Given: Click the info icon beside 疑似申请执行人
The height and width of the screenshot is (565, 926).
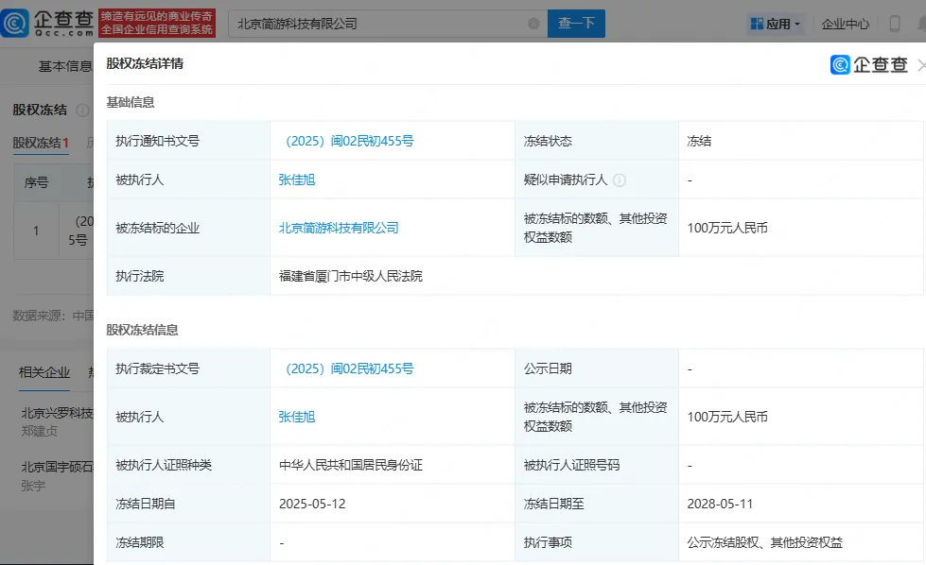Looking at the screenshot, I should point(620,180).
